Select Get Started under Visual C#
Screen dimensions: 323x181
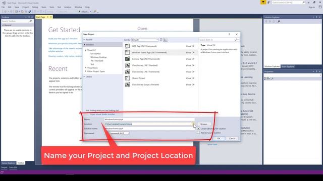pos(95,54)
